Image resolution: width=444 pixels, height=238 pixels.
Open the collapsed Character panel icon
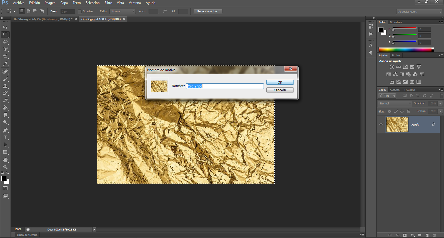click(x=371, y=45)
